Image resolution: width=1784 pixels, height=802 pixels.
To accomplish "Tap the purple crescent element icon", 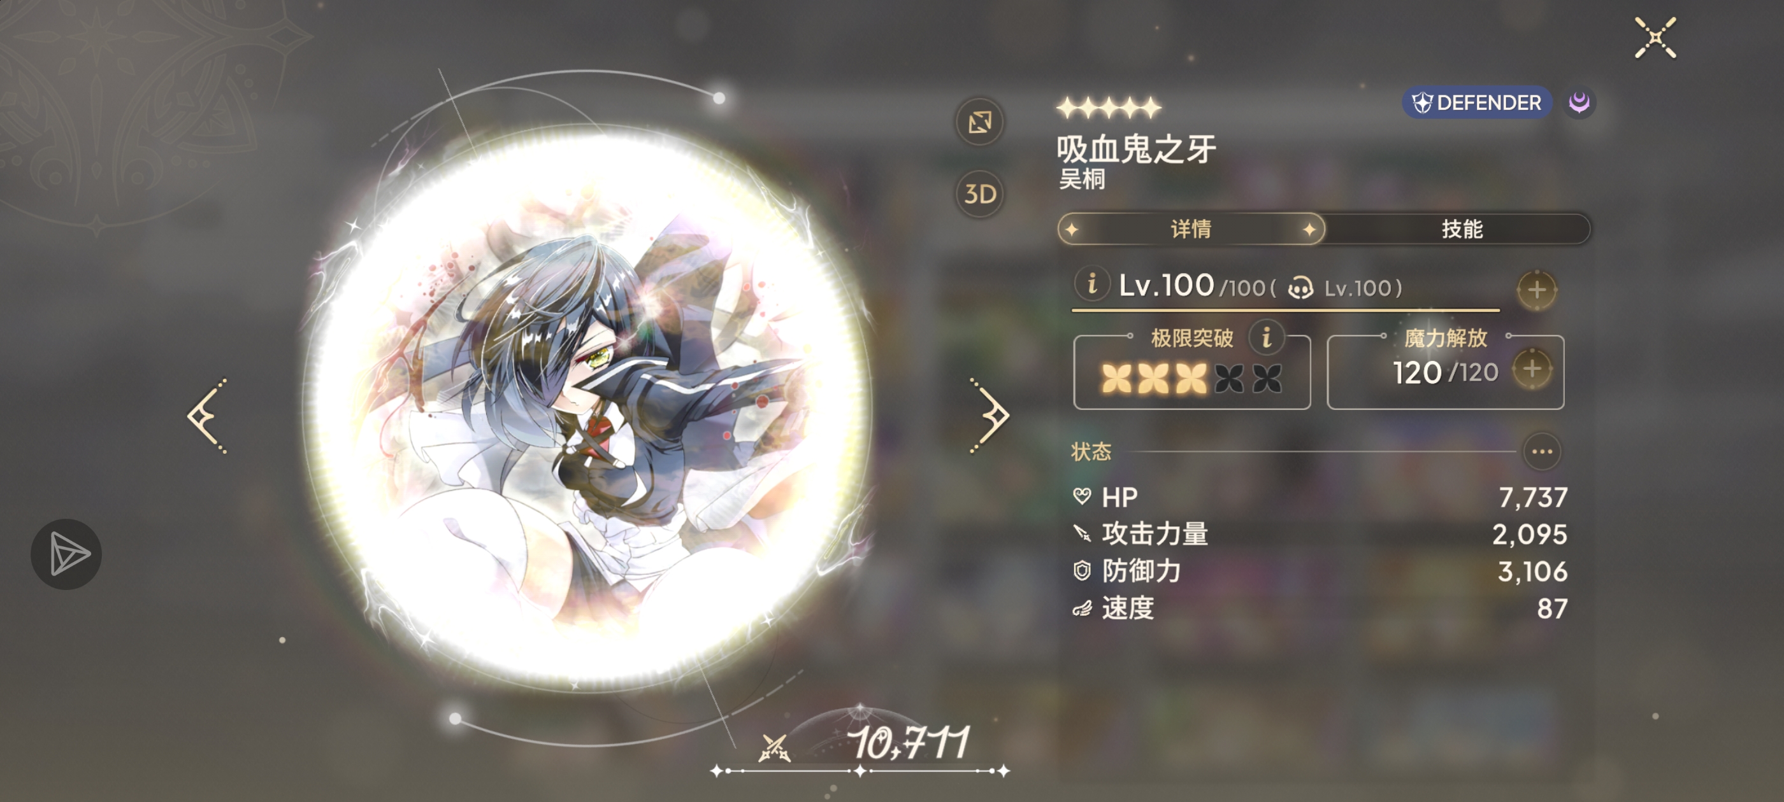I will (1578, 103).
